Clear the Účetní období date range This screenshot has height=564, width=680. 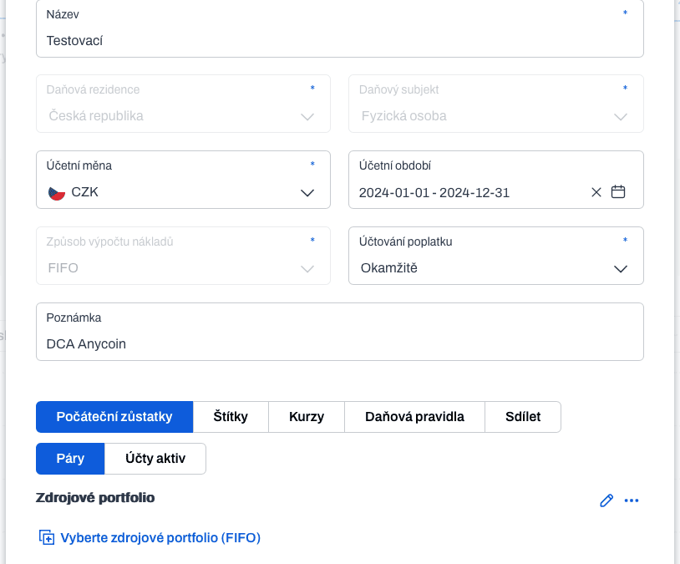point(596,192)
